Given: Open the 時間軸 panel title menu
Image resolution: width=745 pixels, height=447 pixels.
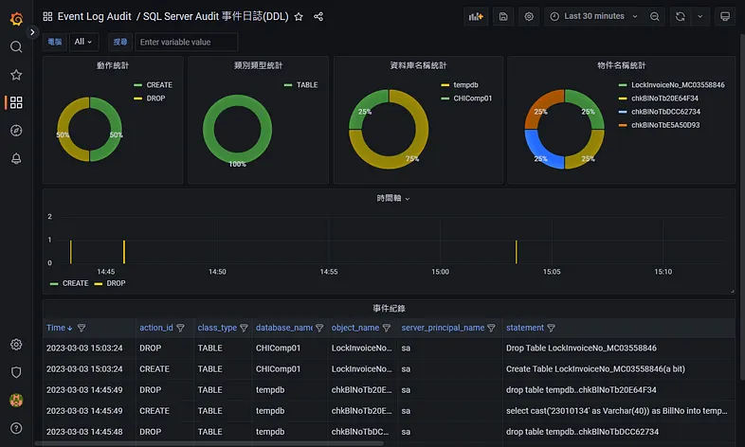Looking at the screenshot, I should click(393, 198).
